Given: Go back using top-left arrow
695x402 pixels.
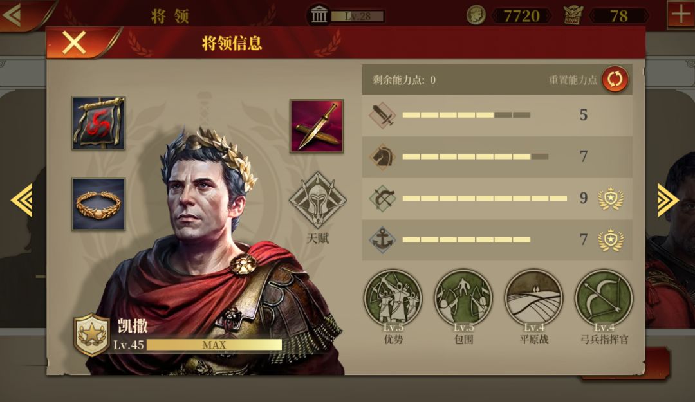Looking at the screenshot, I should pyautogui.click(x=12, y=15).
